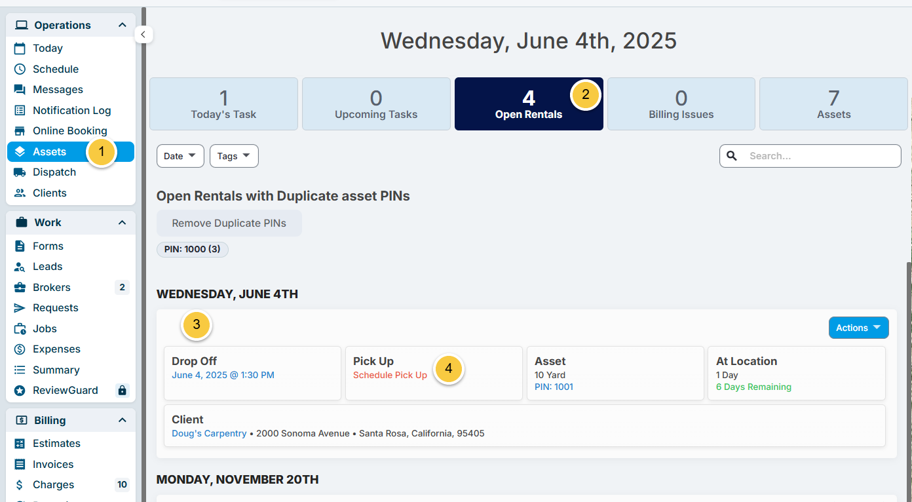Switch to Today's Task tab

[x=223, y=104]
